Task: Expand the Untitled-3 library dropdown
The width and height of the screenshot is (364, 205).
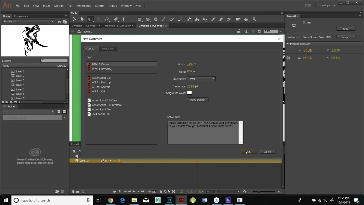Action: [52, 21]
